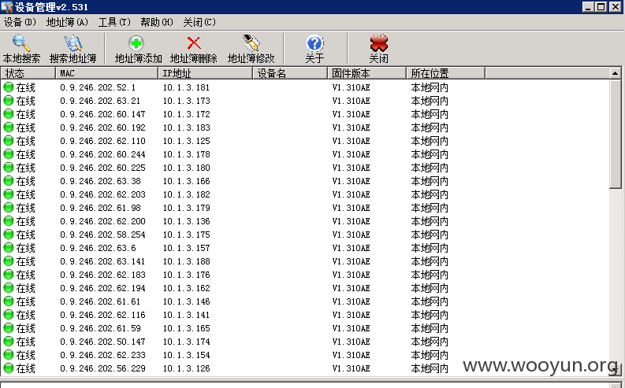Select IP address 10.1.3.146
The height and width of the screenshot is (388, 625).
click(x=186, y=301)
